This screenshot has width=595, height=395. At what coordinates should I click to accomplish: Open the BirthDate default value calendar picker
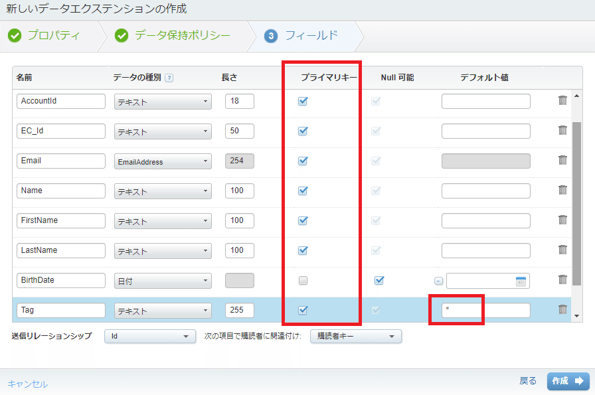[521, 281]
